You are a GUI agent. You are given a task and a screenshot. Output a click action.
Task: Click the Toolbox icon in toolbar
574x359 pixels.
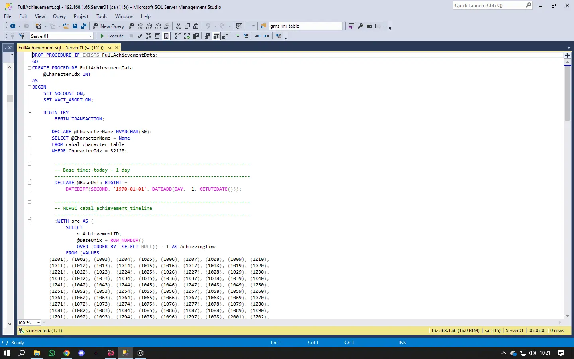click(x=369, y=26)
